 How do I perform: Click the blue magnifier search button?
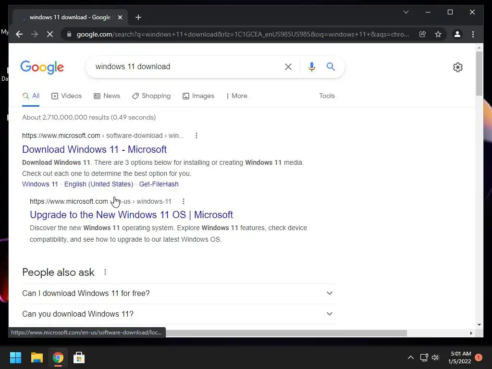[331, 66]
